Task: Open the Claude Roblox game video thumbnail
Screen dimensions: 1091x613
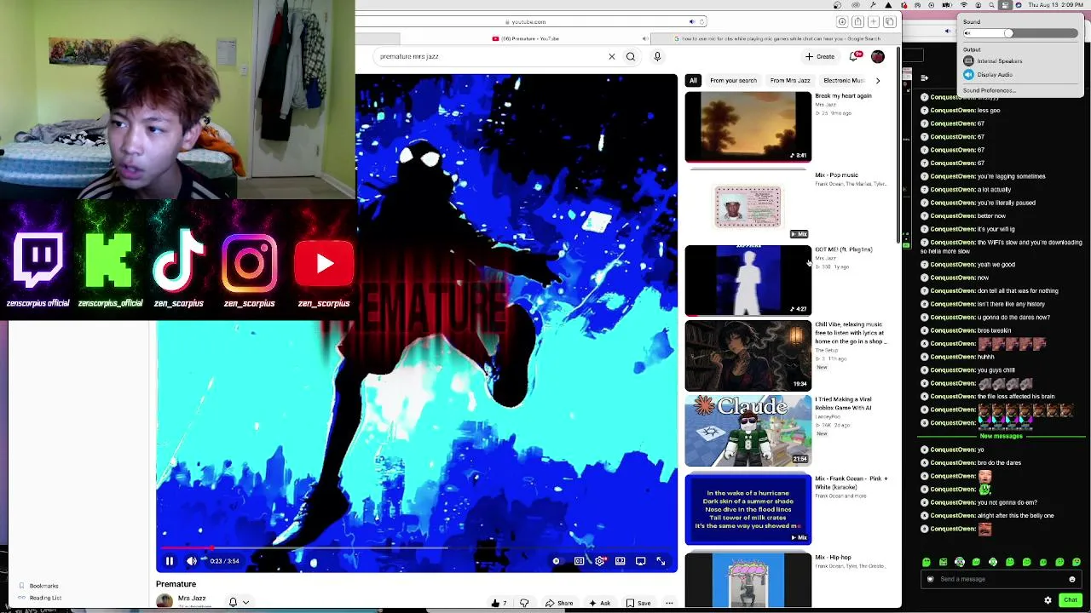Action: click(748, 430)
